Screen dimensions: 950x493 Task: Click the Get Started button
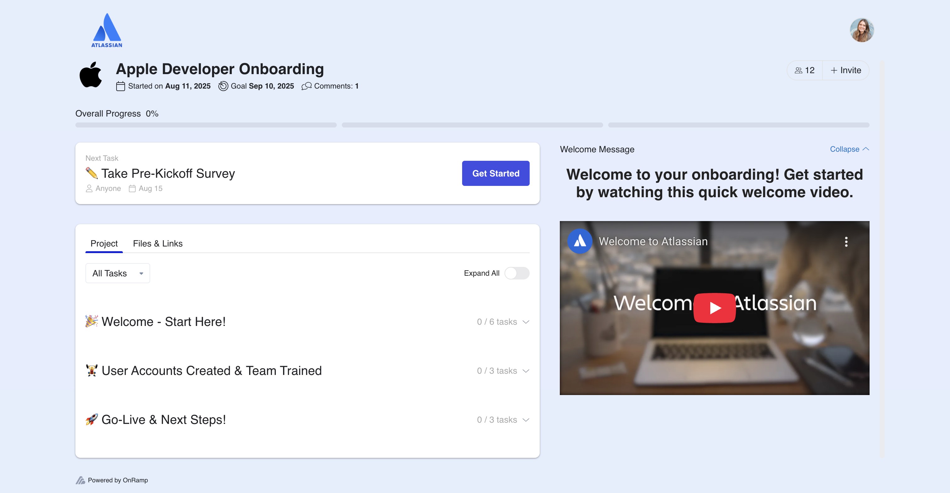(x=496, y=173)
